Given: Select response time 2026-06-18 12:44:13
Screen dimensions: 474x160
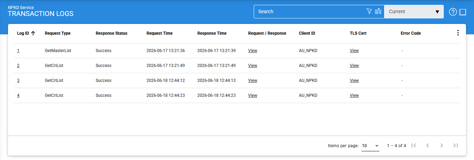Looking at the screenshot, I should 216,81.
